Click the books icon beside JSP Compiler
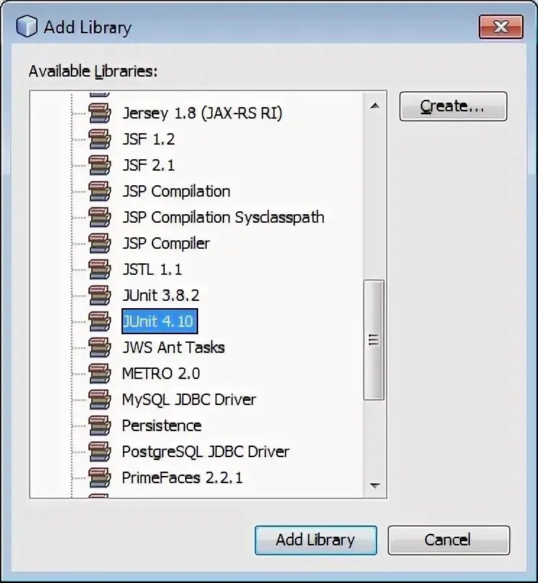Image resolution: width=538 pixels, height=583 pixels. [x=100, y=243]
